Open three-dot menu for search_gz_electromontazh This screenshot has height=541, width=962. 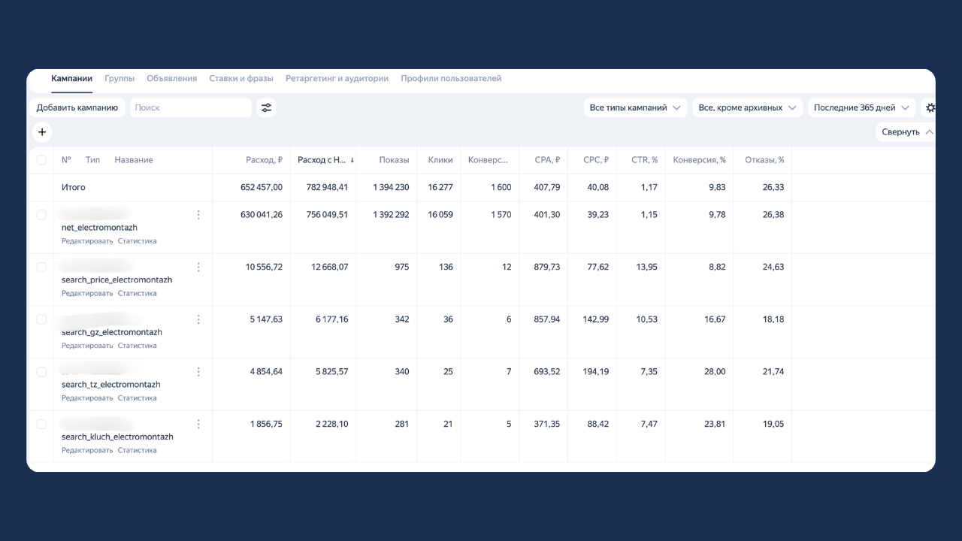[198, 319]
